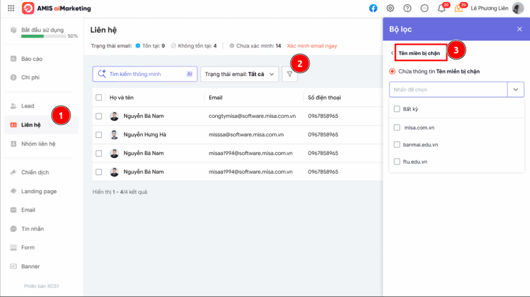This screenshot has height=297, width=530.
Task: Open settings gear icon
Action: pyautogui.click(x=390, y=8)
